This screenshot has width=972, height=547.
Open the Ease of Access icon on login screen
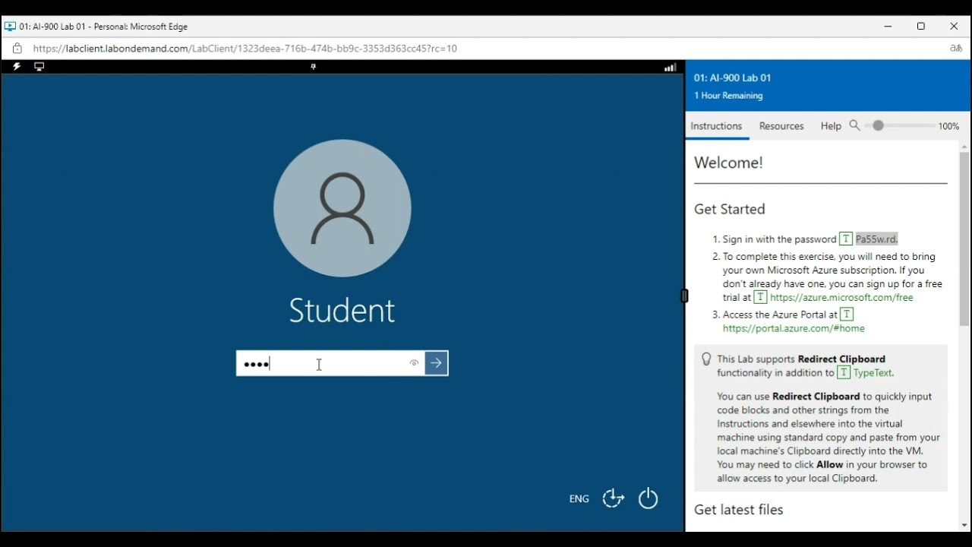(613, 498)
